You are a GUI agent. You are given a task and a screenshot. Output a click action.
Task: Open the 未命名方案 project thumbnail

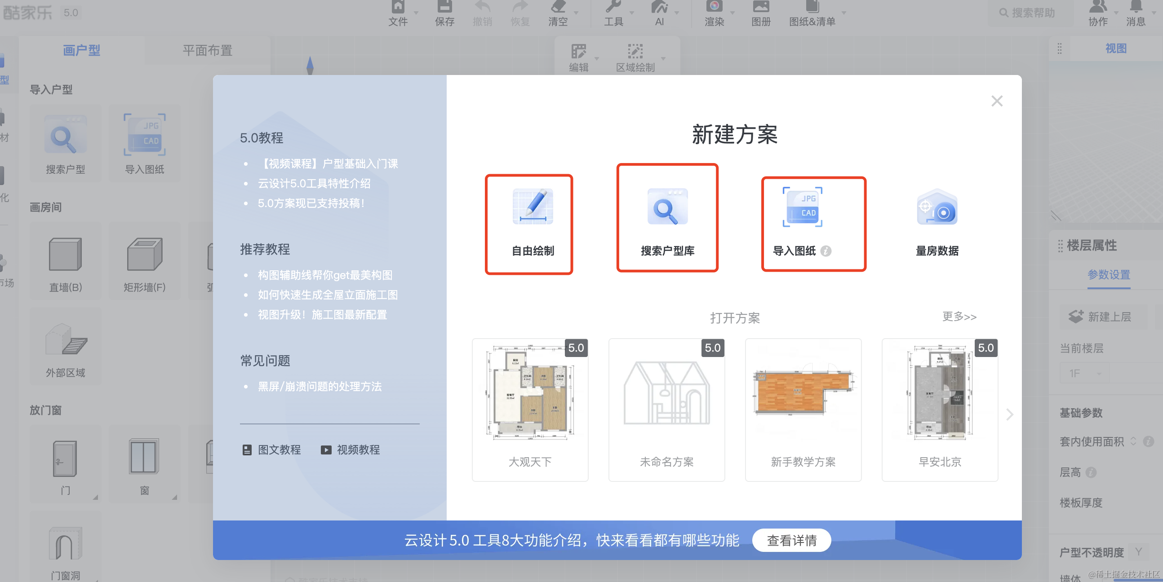666,410
